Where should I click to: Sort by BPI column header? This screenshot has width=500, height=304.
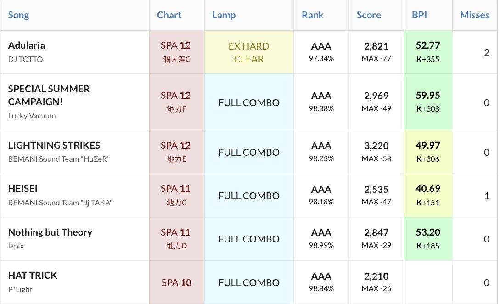419,15
